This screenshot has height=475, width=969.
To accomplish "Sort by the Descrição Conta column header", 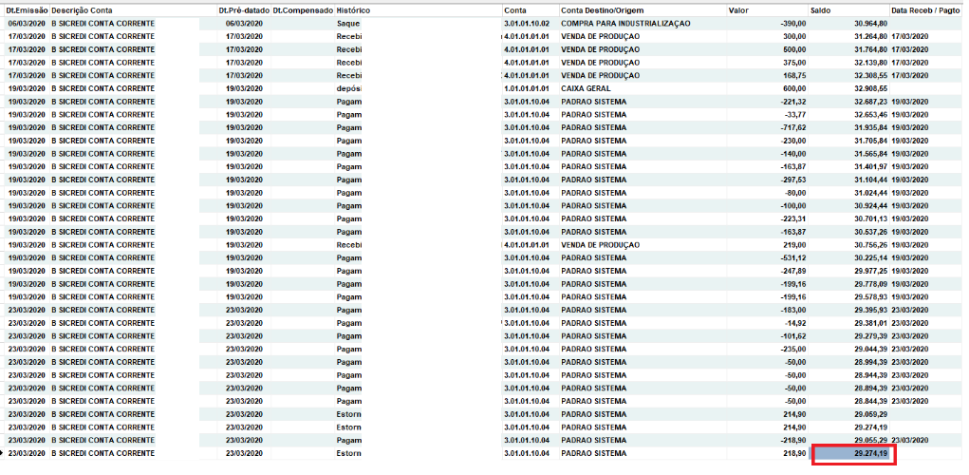I will coord(82,9).
